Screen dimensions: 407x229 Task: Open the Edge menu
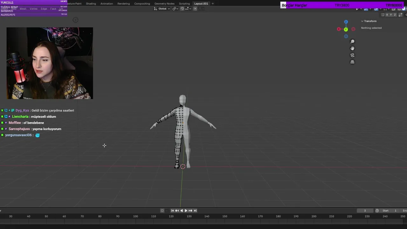coord(44,9)
